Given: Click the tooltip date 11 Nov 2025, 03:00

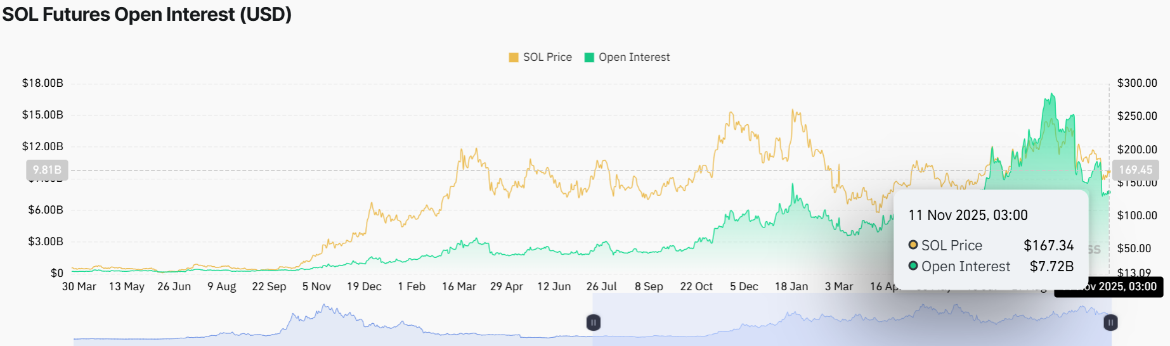Looking at the screenshot, I should tap(968, 215).
